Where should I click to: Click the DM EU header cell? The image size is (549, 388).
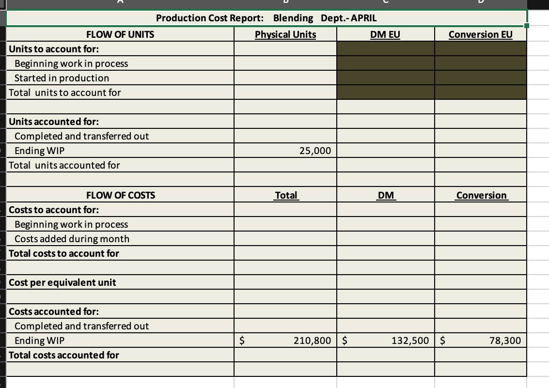pyautogui.click(x=385, y=34)
